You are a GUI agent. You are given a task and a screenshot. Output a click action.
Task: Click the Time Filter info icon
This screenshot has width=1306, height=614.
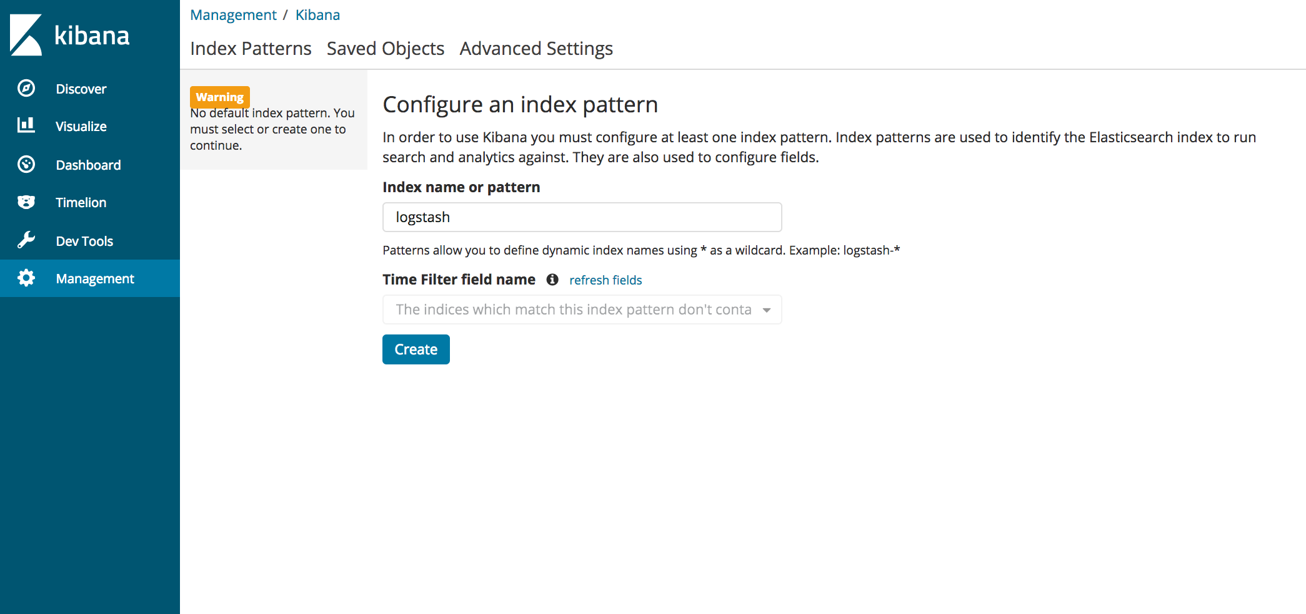[x=552, y=280]
